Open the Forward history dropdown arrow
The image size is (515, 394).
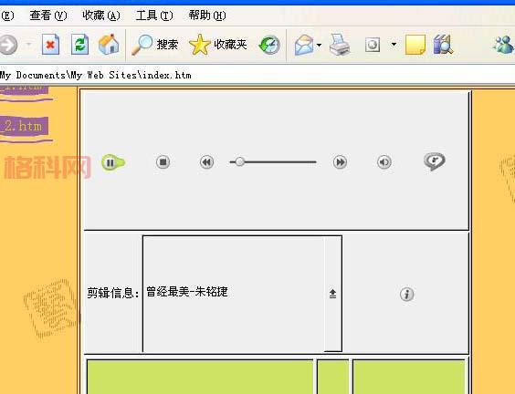pos(28,44)
